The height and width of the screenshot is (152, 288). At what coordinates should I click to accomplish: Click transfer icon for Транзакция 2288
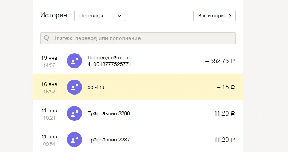(x=74, y=113)
